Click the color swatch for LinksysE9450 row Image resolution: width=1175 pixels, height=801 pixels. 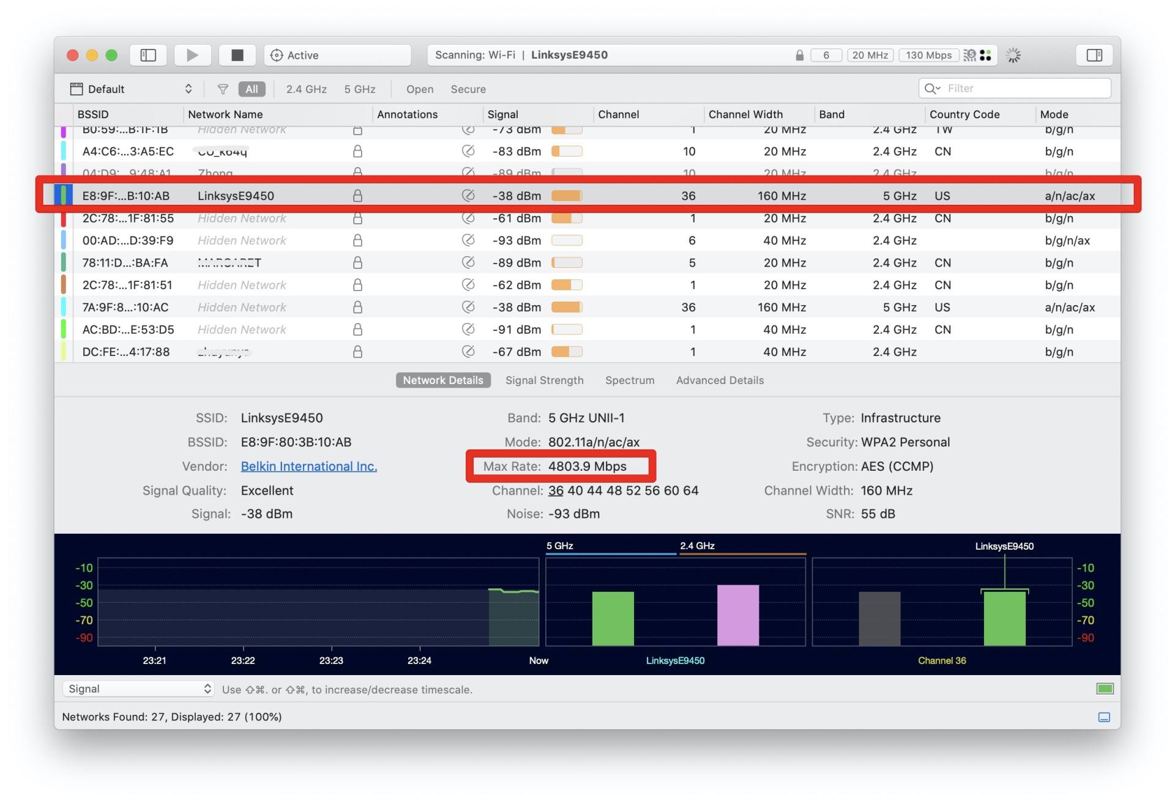[64, 196]
